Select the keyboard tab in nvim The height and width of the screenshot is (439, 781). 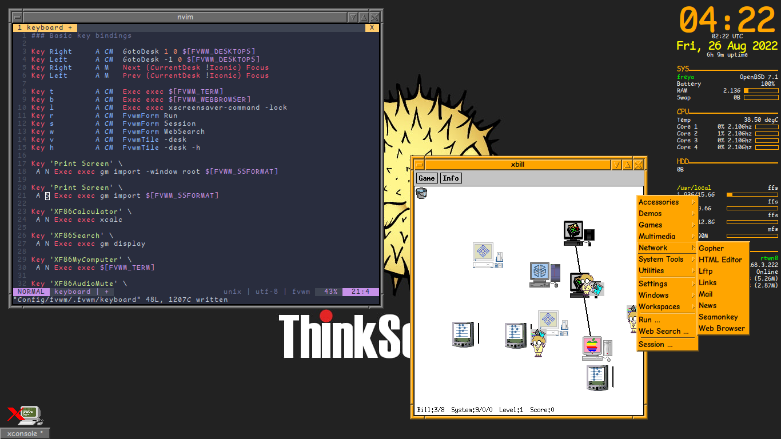pos(45,27)
